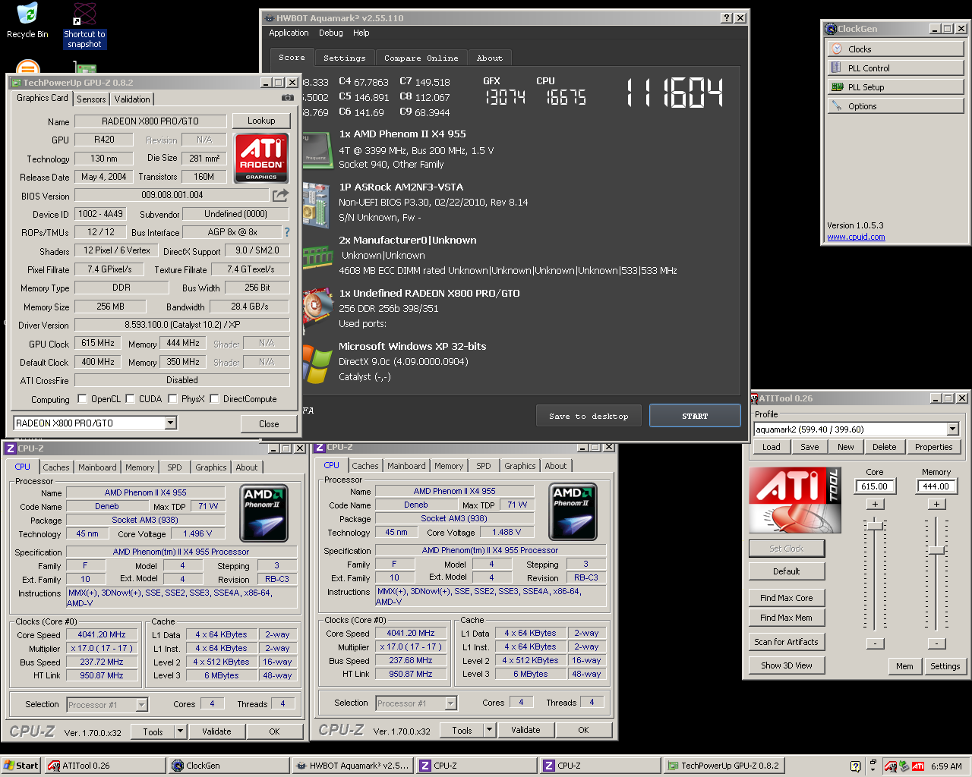Click the Core clock value field 615.00
972x777 pixels.
point(875,486)
